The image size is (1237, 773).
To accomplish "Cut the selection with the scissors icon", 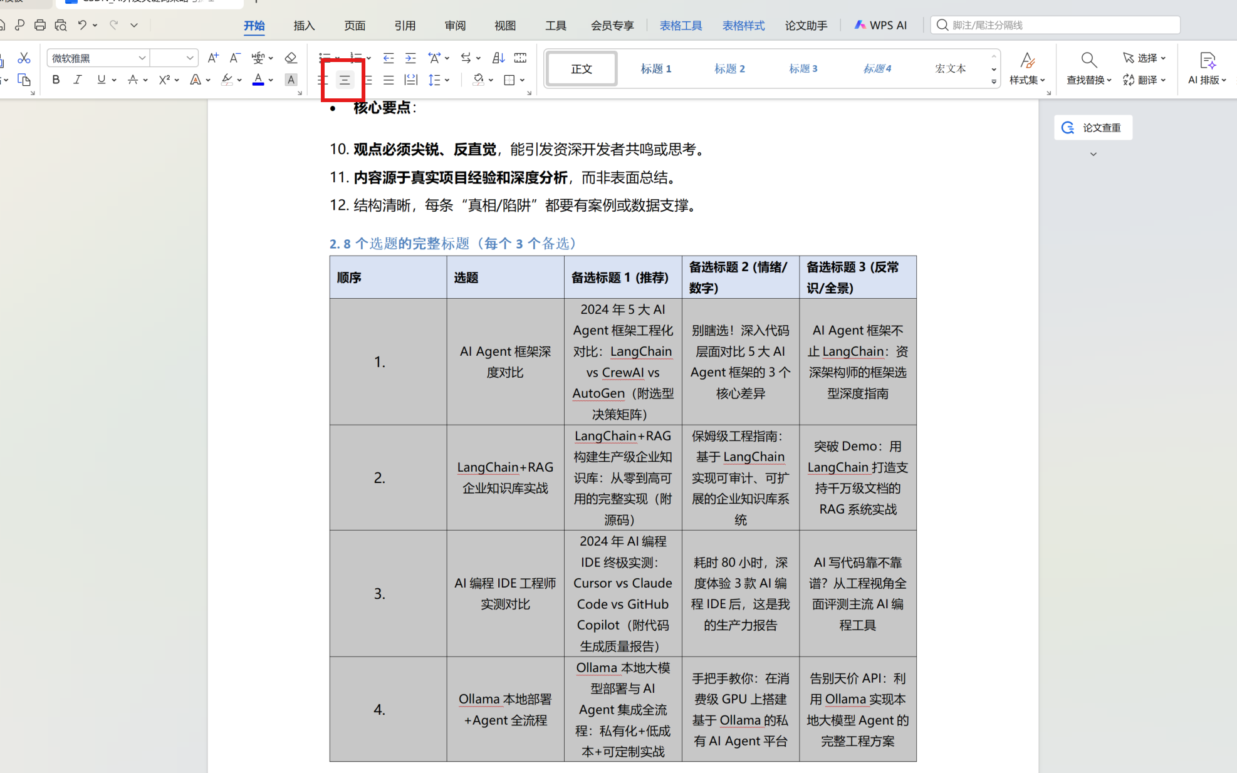I will (x=24, y=58).
